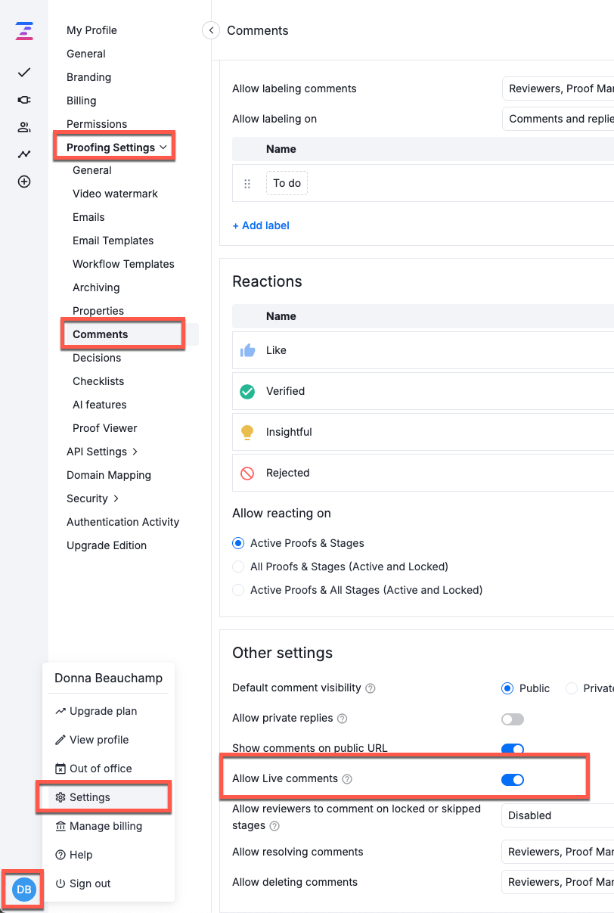Open the trend analytics icon in sidebar

pyautogui.click(x=24, y=154)
